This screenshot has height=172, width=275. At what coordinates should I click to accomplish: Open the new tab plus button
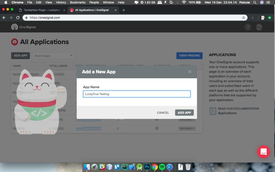124,10
